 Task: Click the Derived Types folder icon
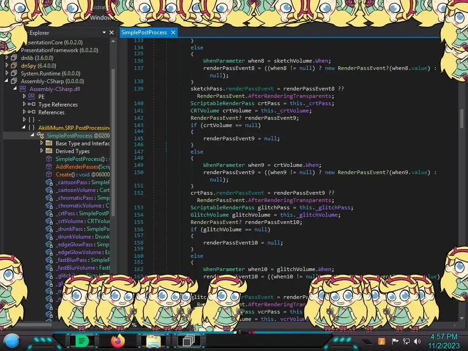coord(49,151)
